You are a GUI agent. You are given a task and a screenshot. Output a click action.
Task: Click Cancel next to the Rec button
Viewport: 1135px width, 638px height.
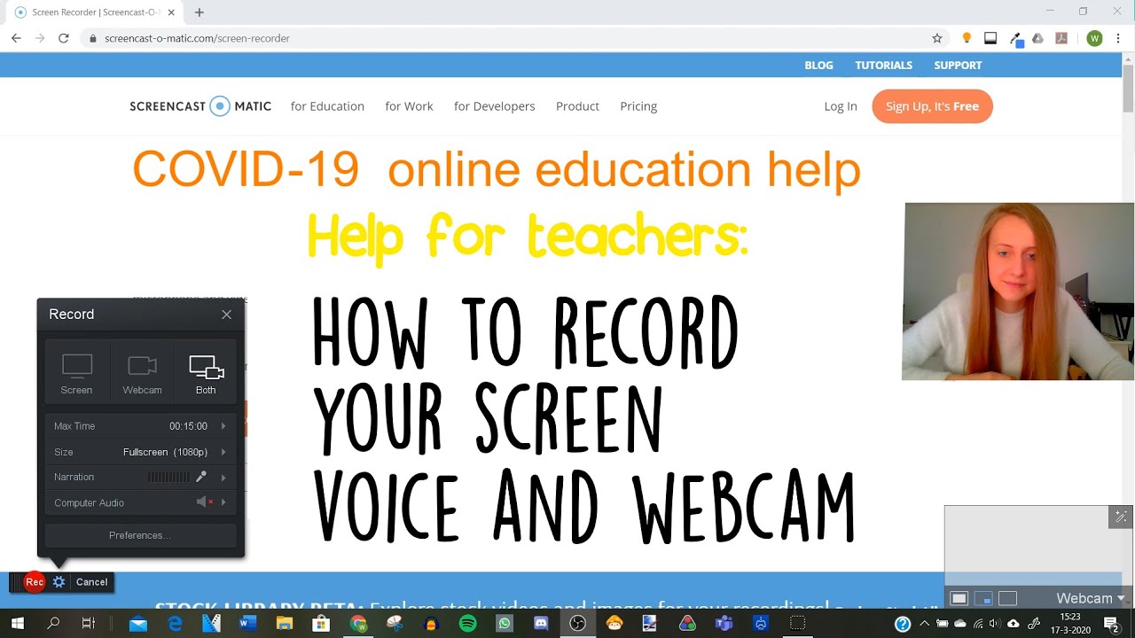coord(91,582)
